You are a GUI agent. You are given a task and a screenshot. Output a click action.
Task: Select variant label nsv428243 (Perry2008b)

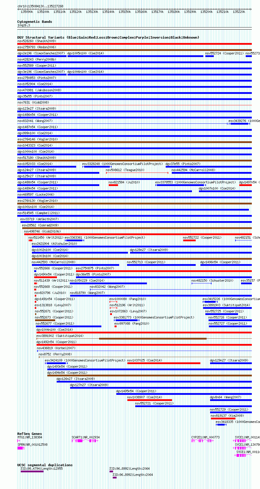[37, 59]
